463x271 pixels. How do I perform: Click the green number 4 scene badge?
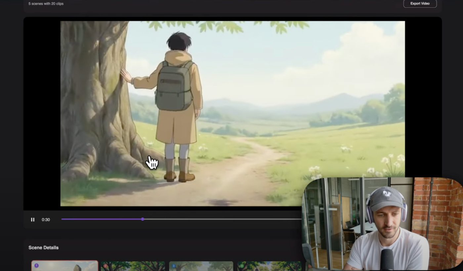(242, 265)
